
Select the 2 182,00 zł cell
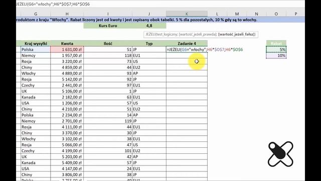point(67,97)
